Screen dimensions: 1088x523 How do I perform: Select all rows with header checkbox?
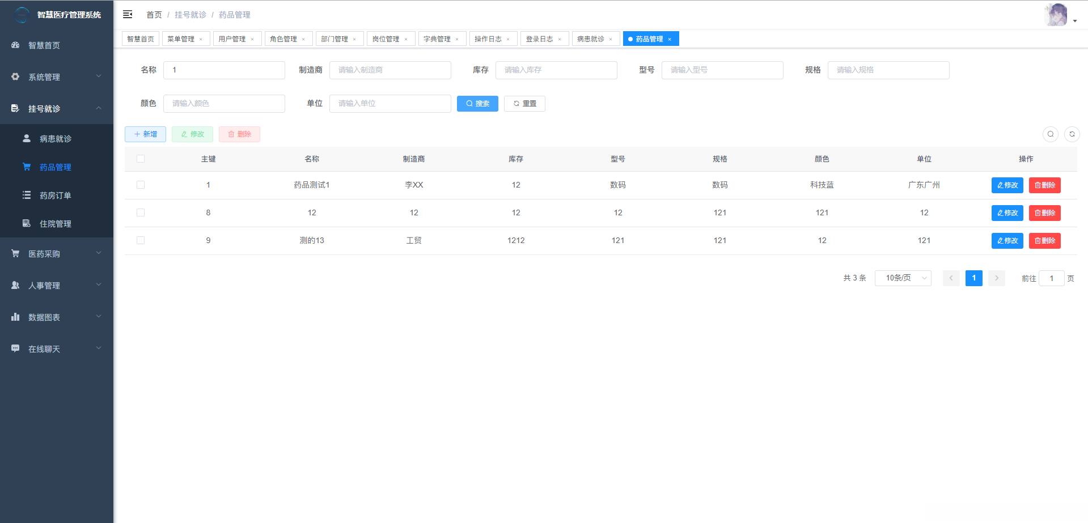[141, 159]
